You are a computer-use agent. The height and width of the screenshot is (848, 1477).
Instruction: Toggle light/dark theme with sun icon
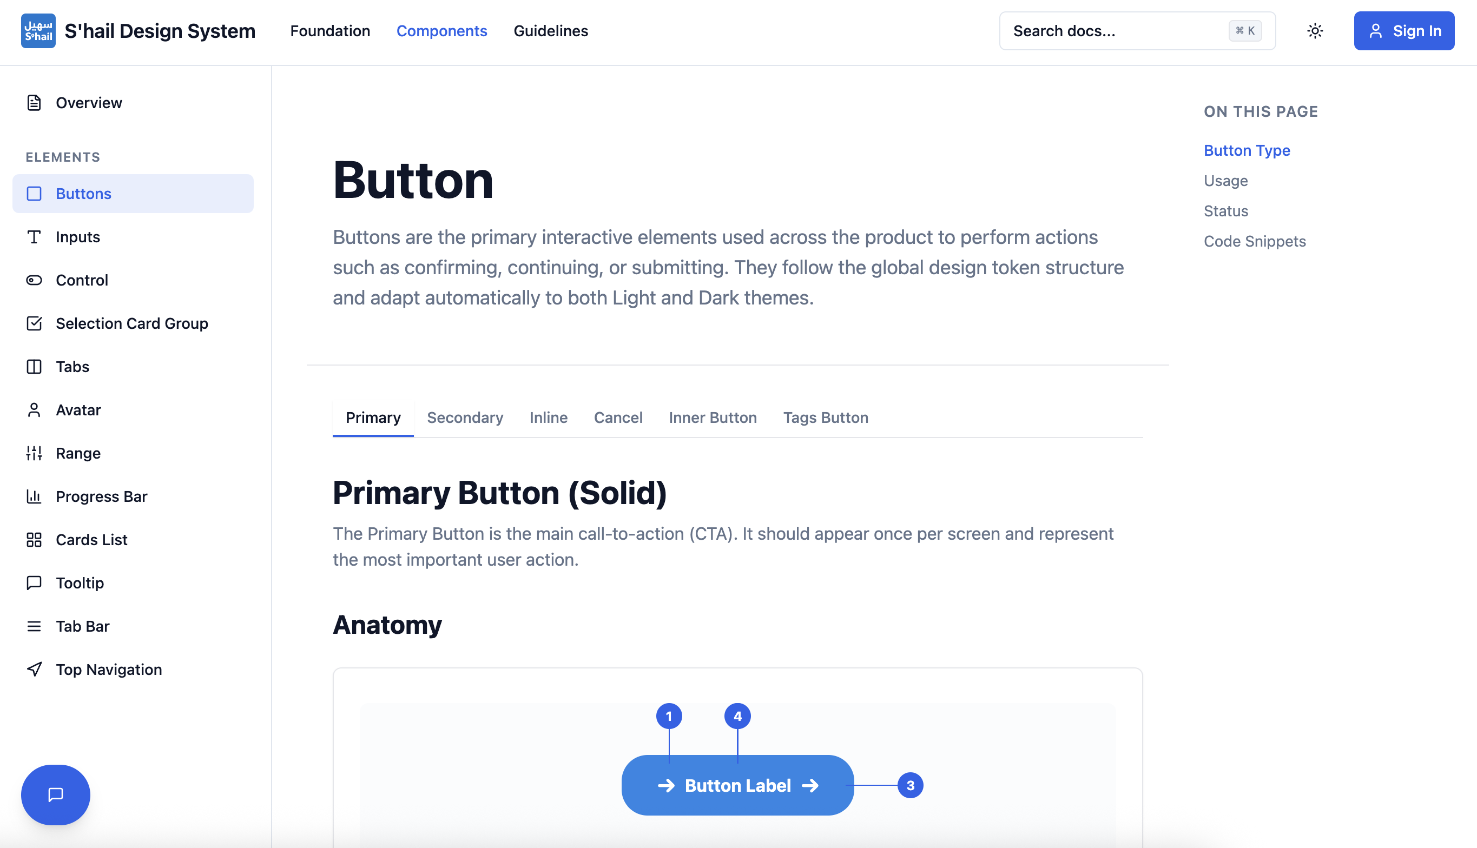(x=1315, y=31)
